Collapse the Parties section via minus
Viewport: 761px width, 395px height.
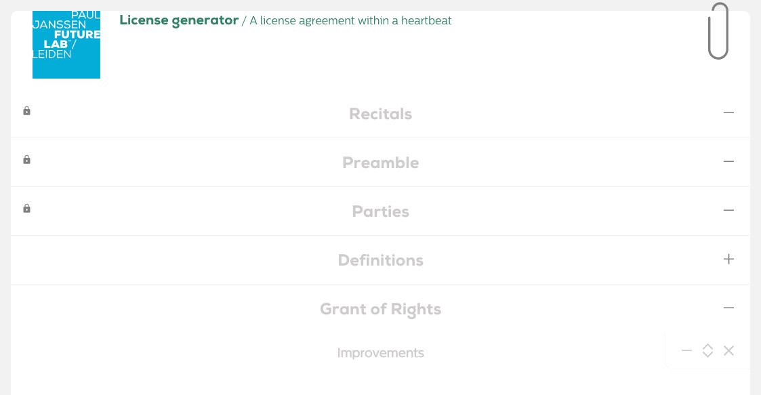point(728,210)
